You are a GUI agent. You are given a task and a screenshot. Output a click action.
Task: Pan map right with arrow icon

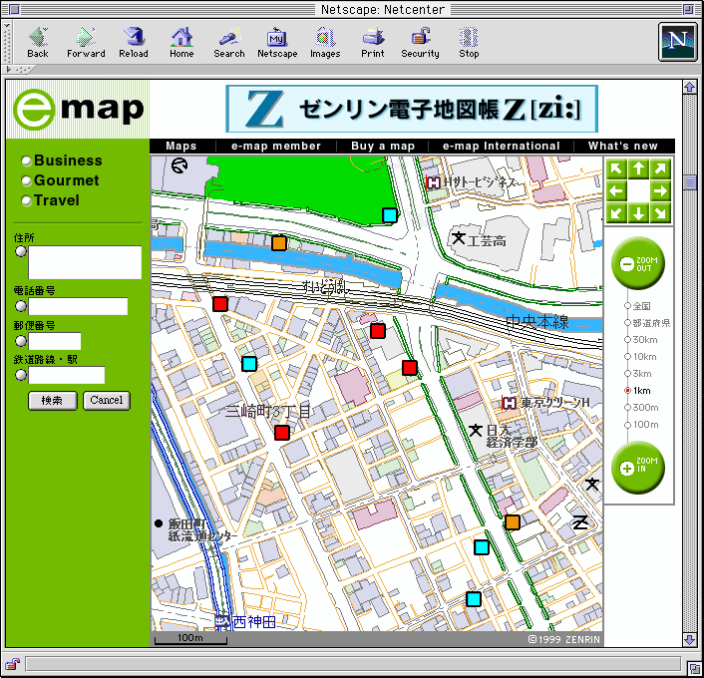[x=660, y=191]
